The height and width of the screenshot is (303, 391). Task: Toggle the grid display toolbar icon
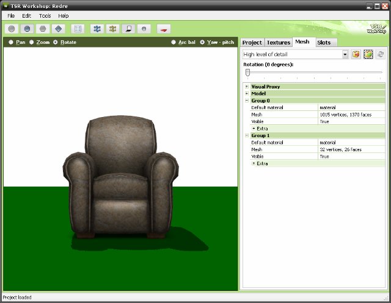coord(77,29)
